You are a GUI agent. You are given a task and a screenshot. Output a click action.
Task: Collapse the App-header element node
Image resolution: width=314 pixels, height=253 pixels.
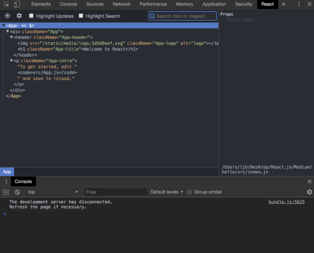click(x=11, y=37)
